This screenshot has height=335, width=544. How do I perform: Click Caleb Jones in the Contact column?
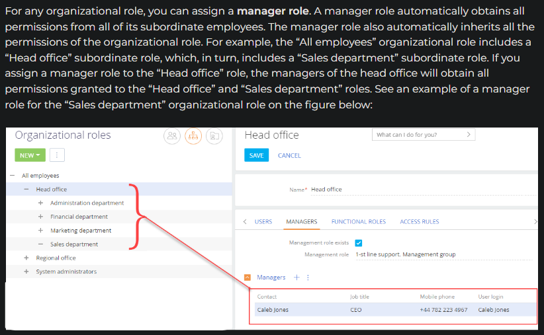(x=273, y=310)
